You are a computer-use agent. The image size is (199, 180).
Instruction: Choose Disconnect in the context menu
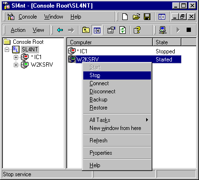point(117,91)
